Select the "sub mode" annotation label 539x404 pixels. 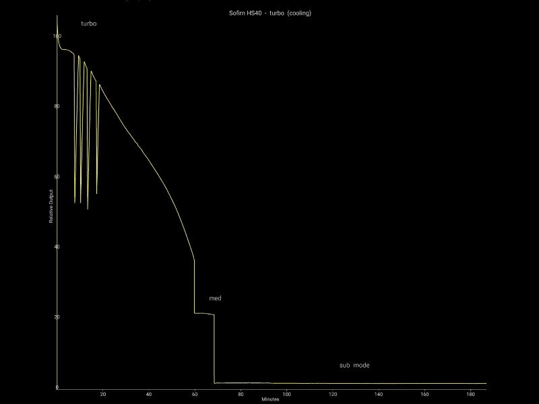(354, 365)
